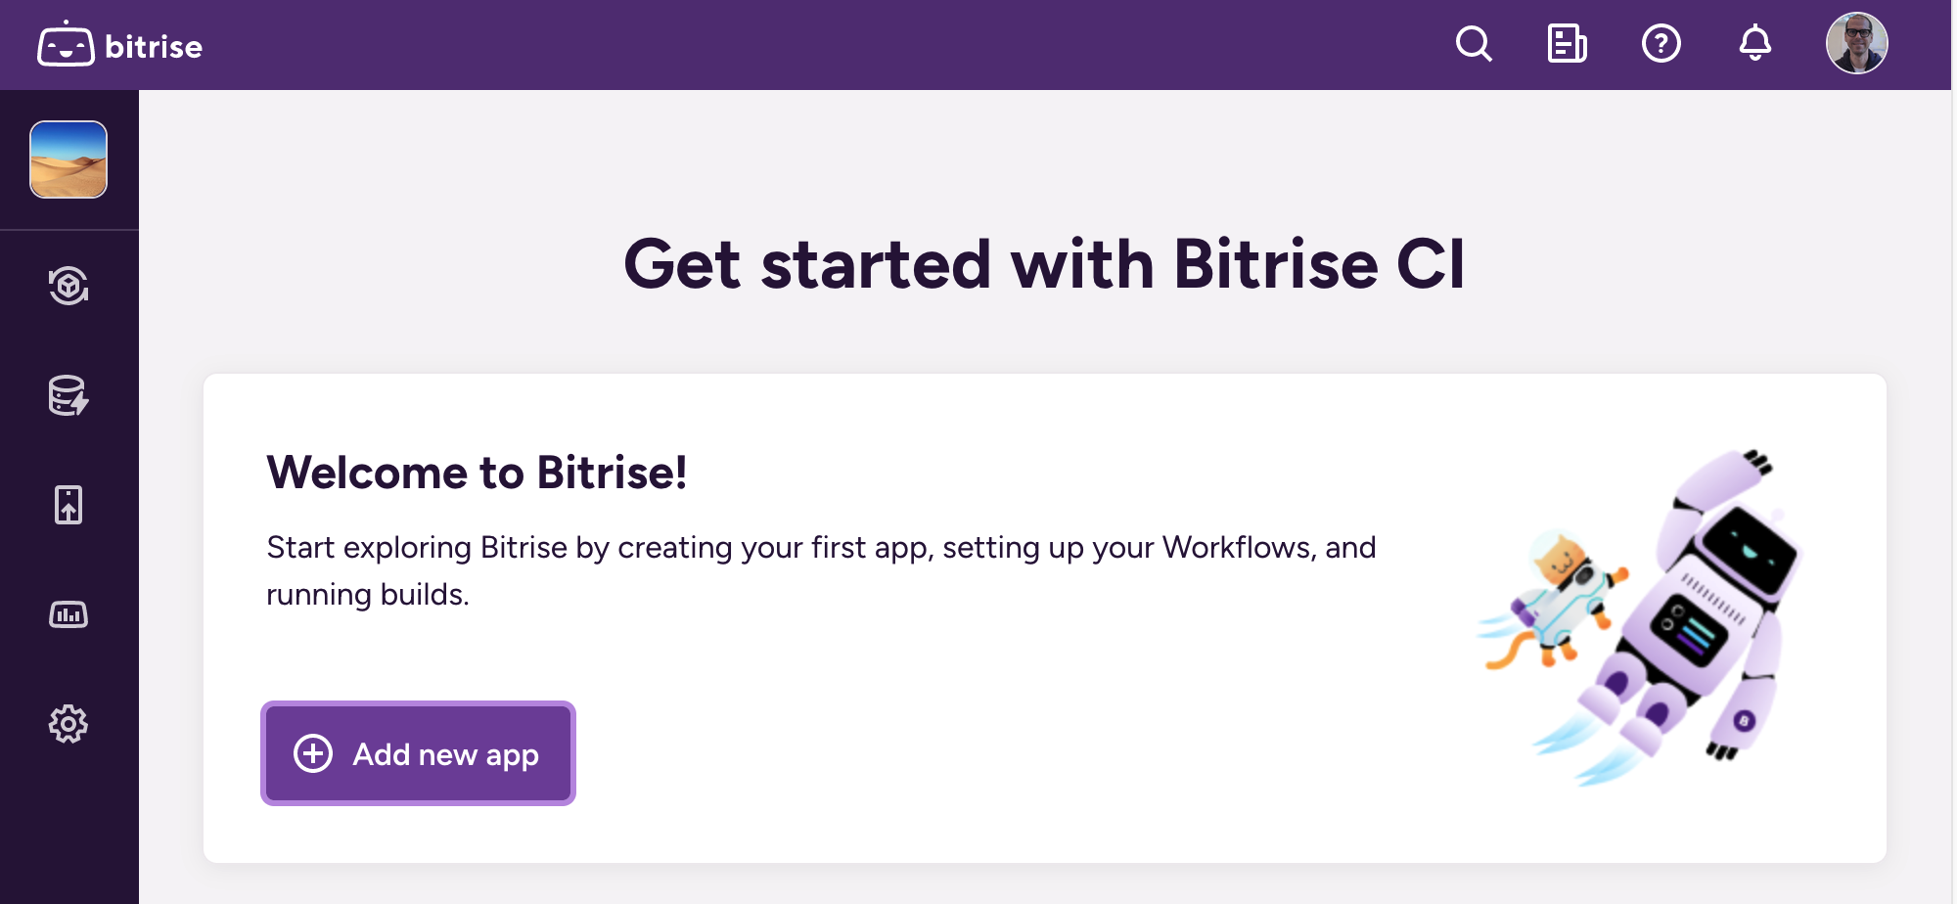Screen dimensions: 1957x904
Task: Open Release Management phone icon in sidebar
Action: click(68, 505)
